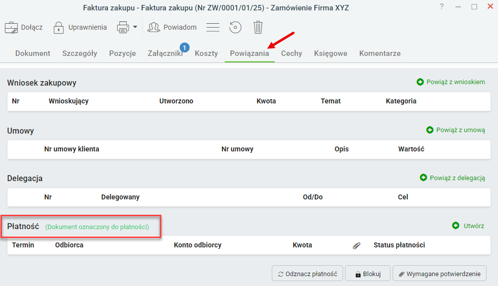The image size is (498, 286).
Task: Switch to the Dokument tab
Action: tap(33, 53)
